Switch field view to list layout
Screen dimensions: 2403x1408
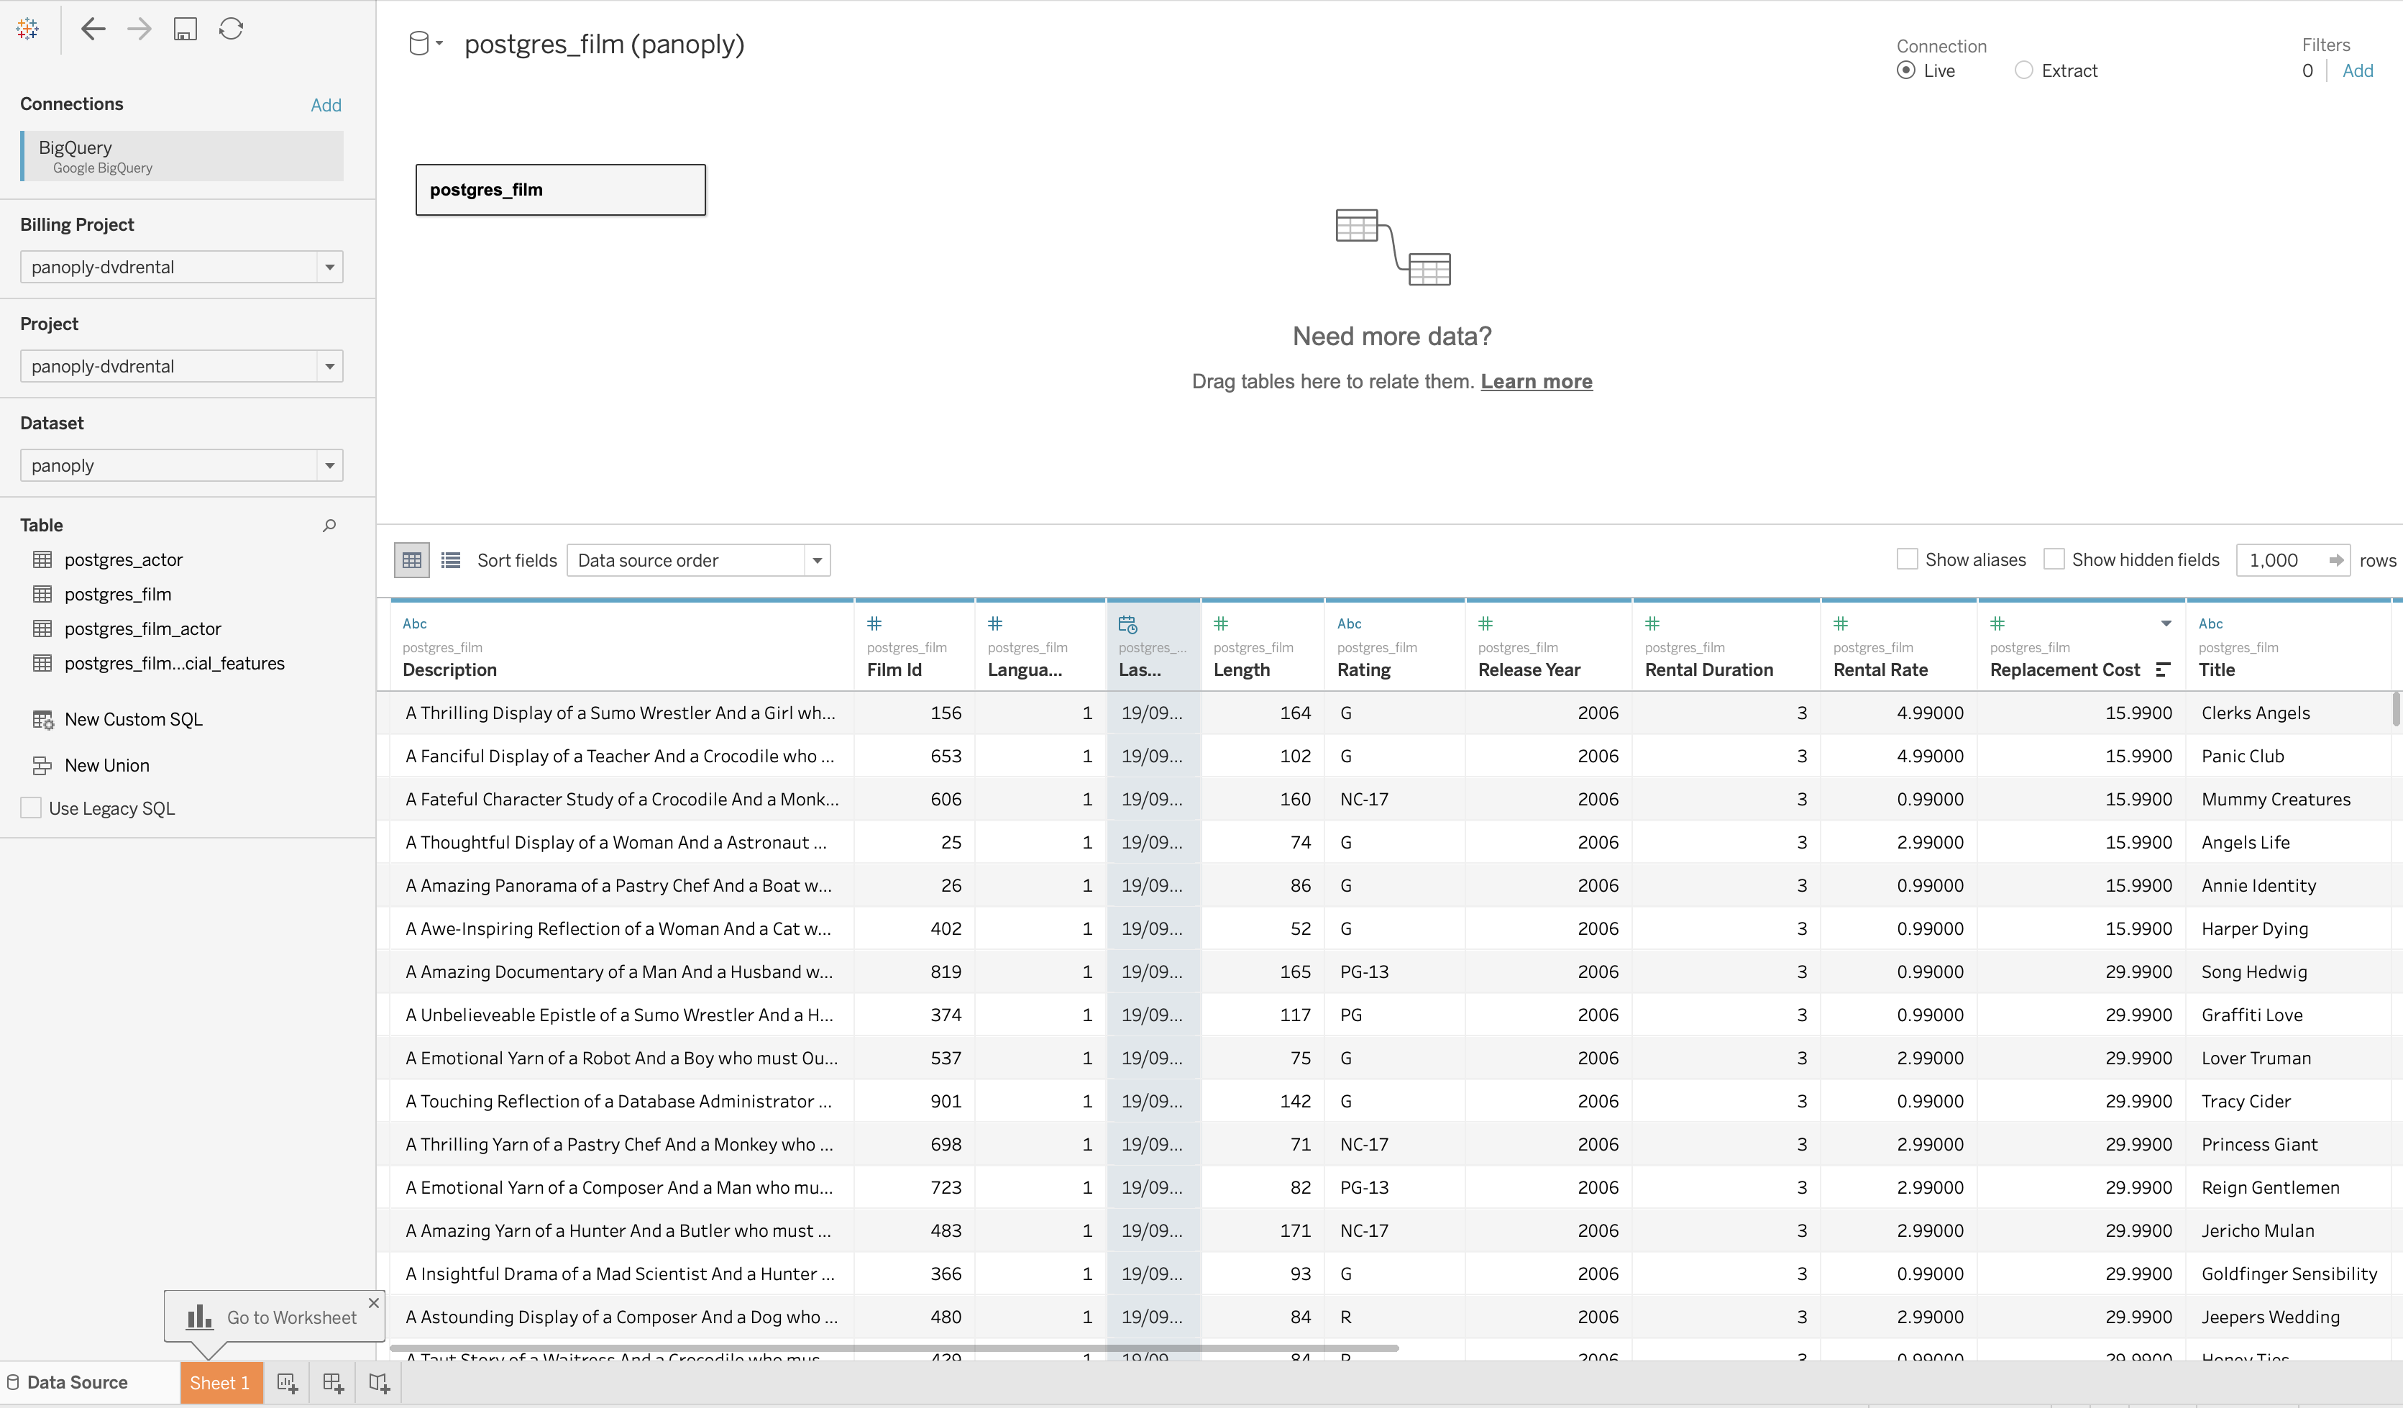(x=450, y=560)
